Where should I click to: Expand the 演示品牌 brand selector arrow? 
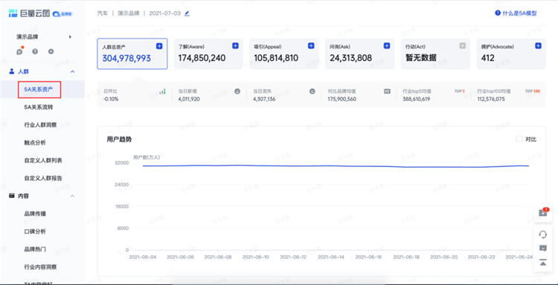pyautogui.click(x=70, y=36)
